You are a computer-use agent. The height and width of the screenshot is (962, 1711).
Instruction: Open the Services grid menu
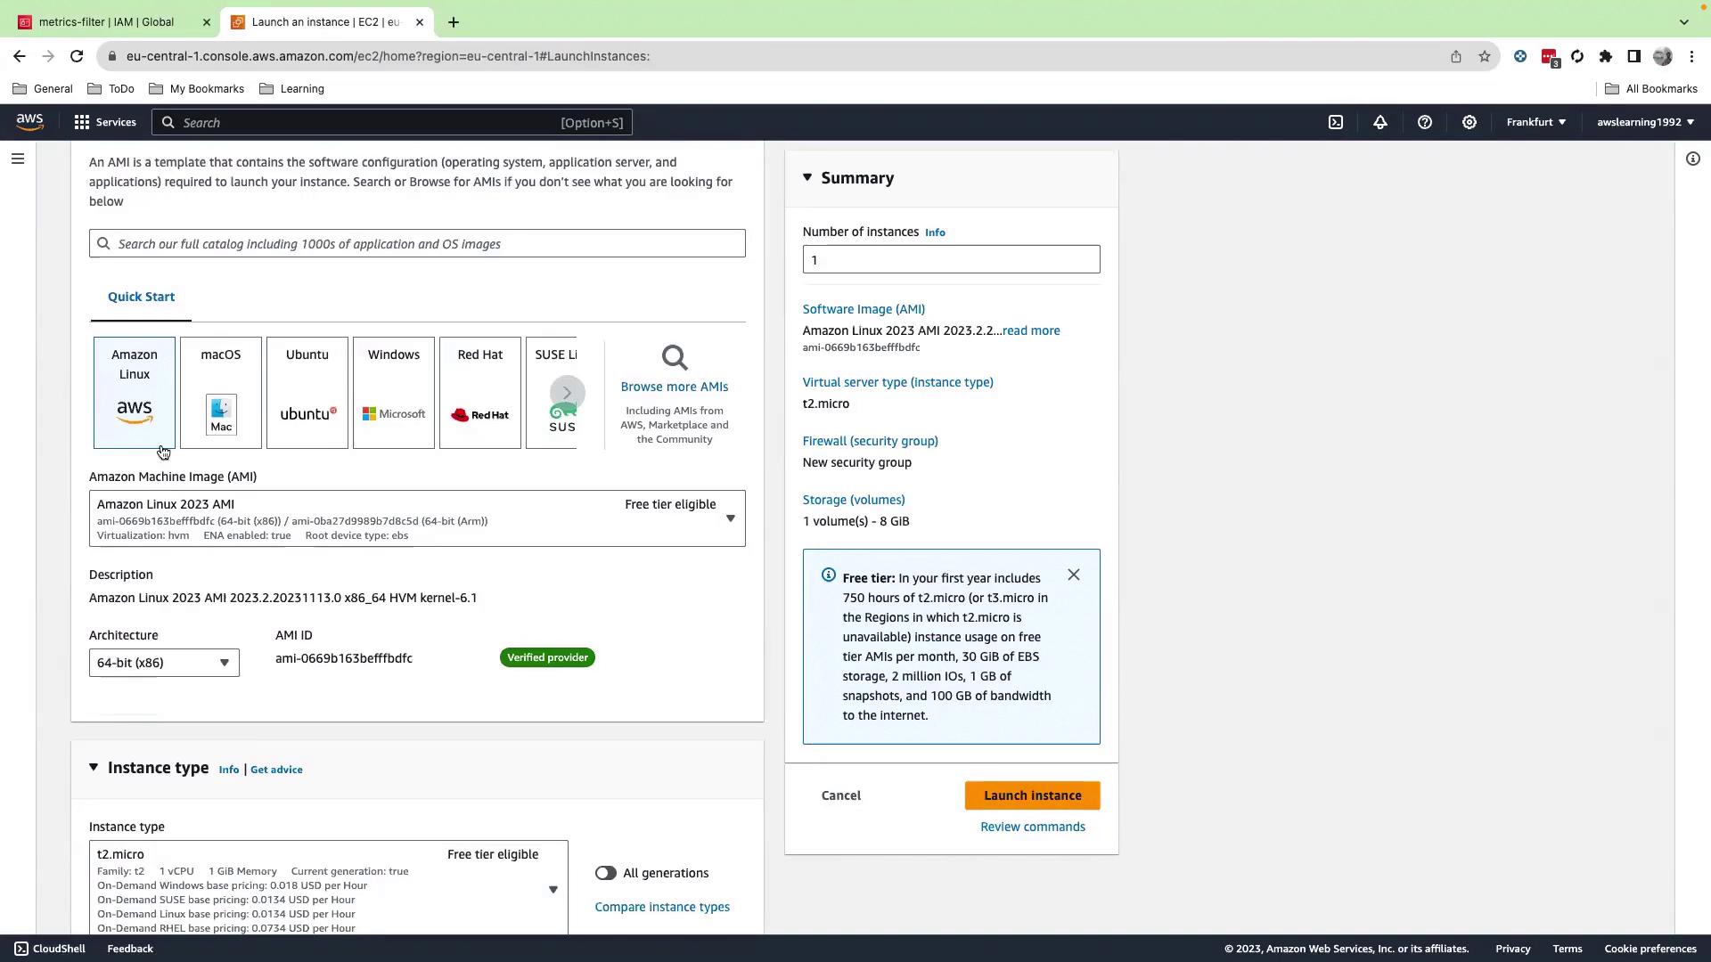click(x=105, y=122)
